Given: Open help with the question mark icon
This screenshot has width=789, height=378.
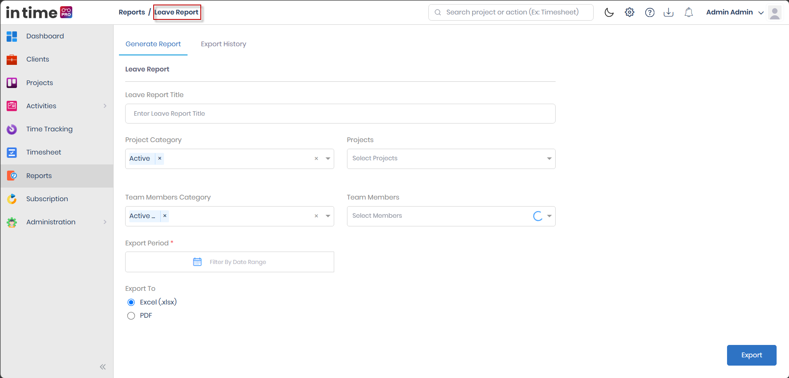Looking at the screenshot, I should tap(650, 12).
